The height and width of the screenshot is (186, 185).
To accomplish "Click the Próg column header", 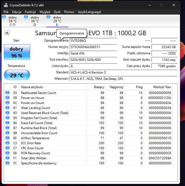I will 134,87.
